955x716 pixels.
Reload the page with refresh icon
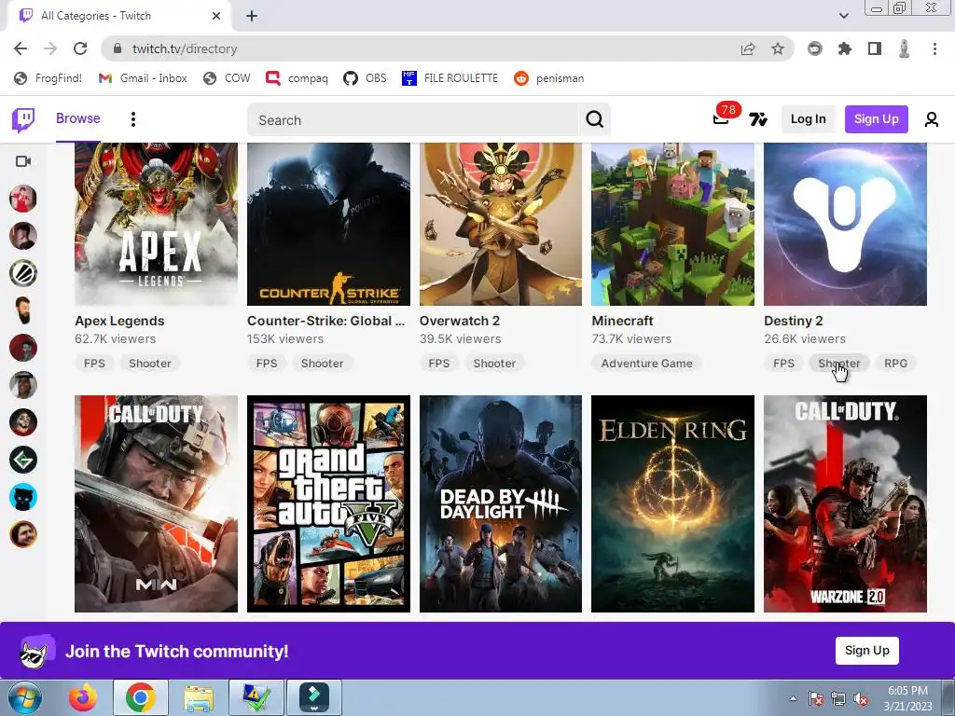click(80, 48)
